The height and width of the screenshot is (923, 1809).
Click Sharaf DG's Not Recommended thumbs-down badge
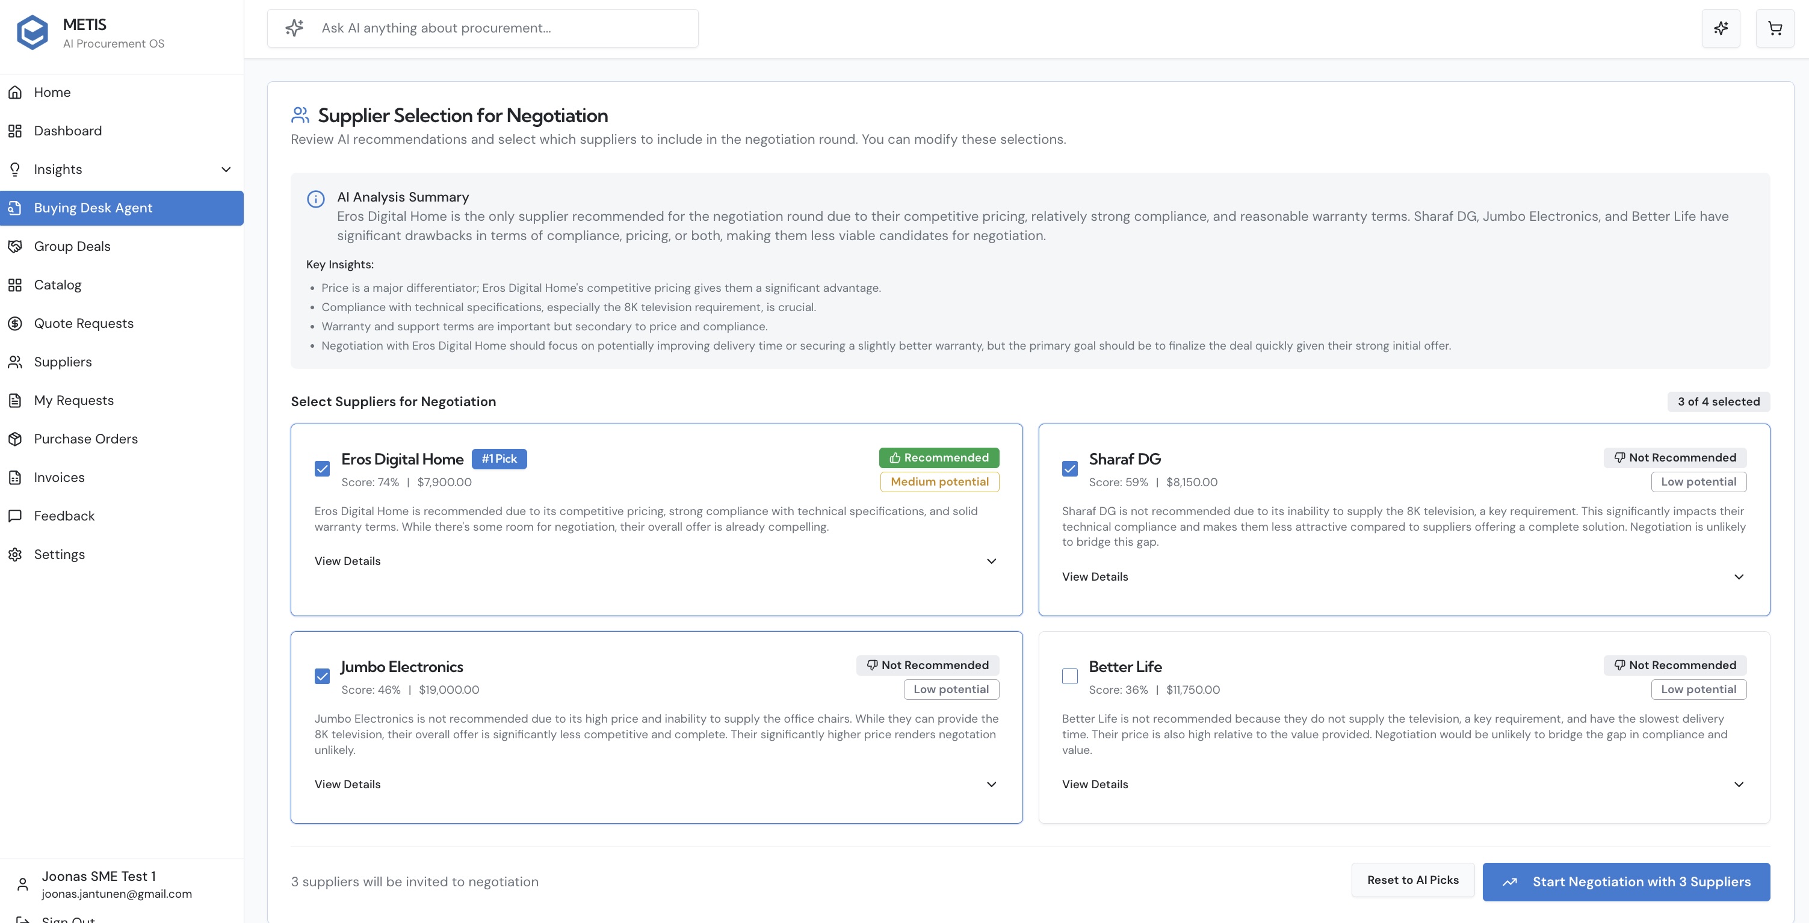pyautogui.click(x=1675, y=458)
